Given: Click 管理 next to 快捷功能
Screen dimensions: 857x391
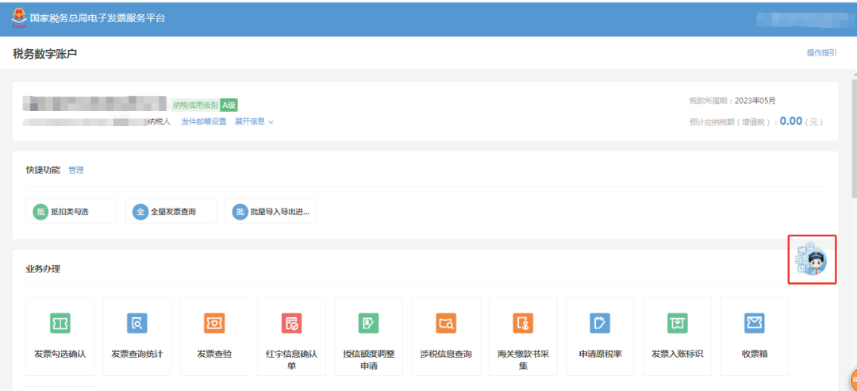Looking at the screenshot, I should 76,171.
